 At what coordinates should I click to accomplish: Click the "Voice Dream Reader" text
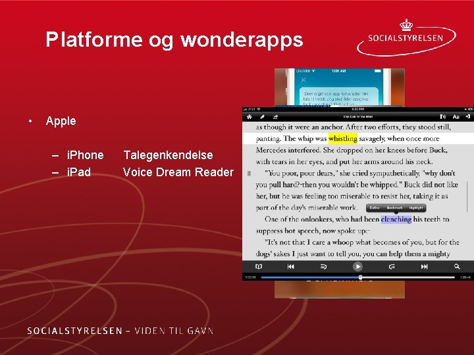pos(178,172)
